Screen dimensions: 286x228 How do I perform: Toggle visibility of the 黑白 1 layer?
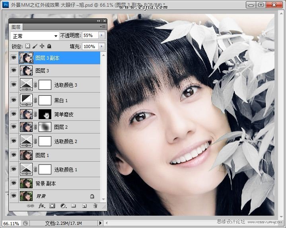pyautogui.click(x=14, y=100)
